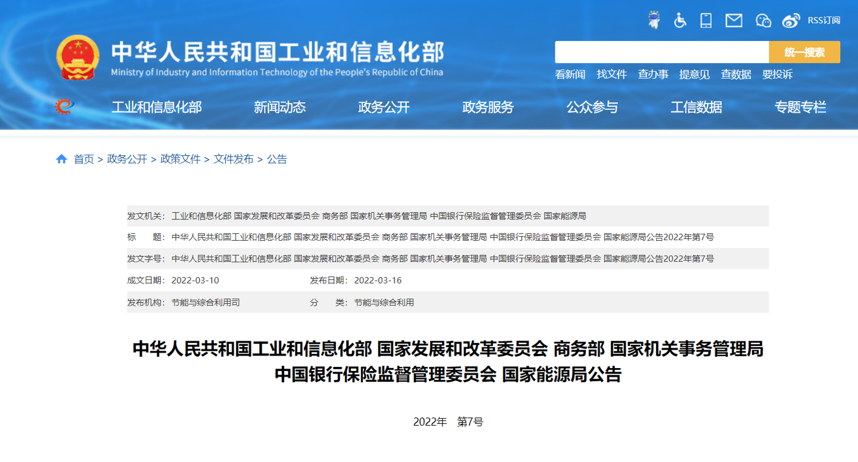Open the 要投诉 quick link
This screenshot has height=462, width=858.
coord(778,74)
